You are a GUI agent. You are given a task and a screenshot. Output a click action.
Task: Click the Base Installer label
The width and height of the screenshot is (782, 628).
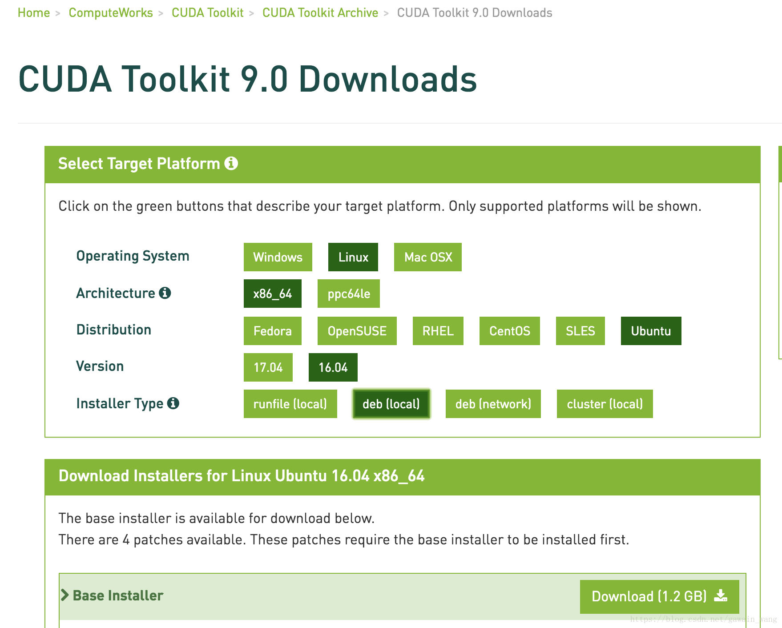(118, 596)
